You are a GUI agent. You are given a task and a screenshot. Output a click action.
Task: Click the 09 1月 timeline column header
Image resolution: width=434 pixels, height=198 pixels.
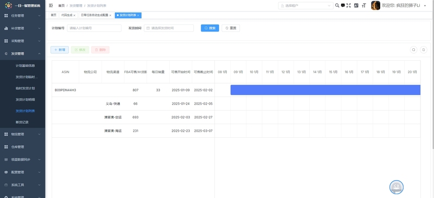(x=238, y=72)
